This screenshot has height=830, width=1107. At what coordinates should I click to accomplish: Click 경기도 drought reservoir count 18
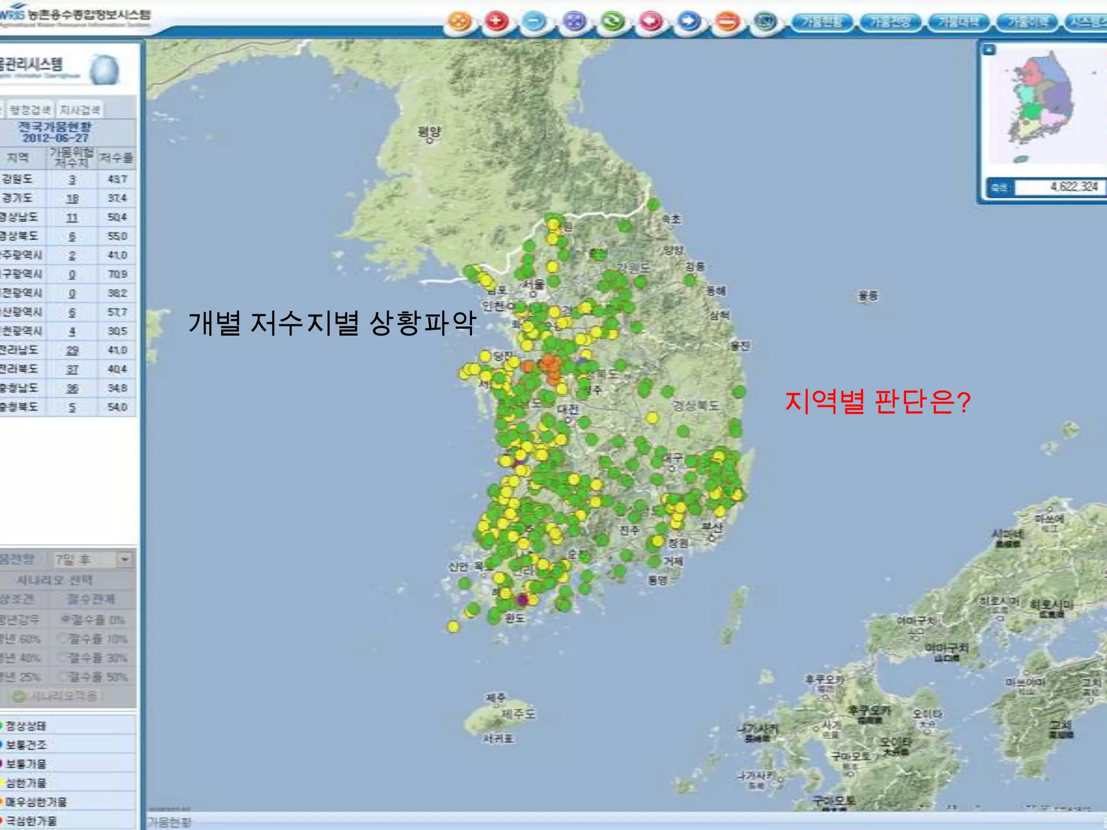[72, 198]
